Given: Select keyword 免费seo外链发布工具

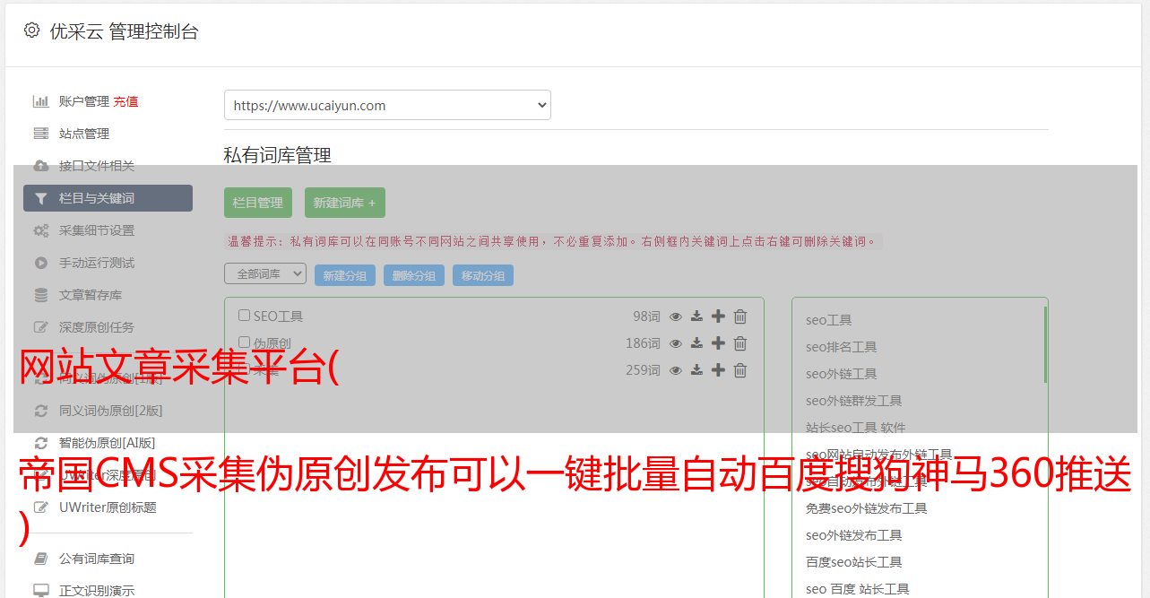Looking at the screenshot, I should click(866, 508).
